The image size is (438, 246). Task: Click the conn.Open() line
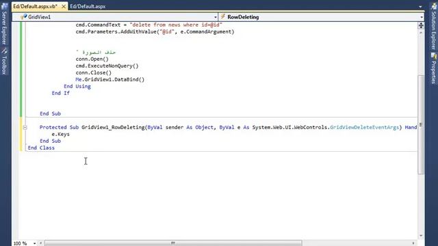coord(92,59)
